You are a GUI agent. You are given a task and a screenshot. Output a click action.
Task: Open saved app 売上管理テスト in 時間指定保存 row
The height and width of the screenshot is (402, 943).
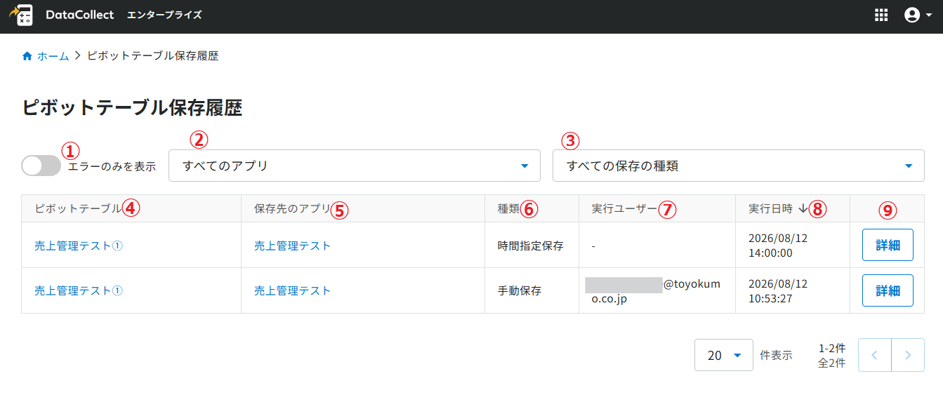pos(292,246)
